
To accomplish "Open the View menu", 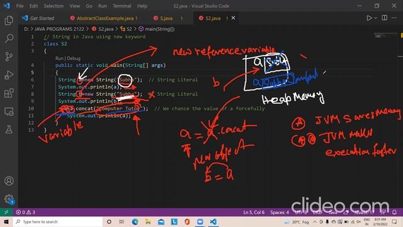I will click(74, 6).
